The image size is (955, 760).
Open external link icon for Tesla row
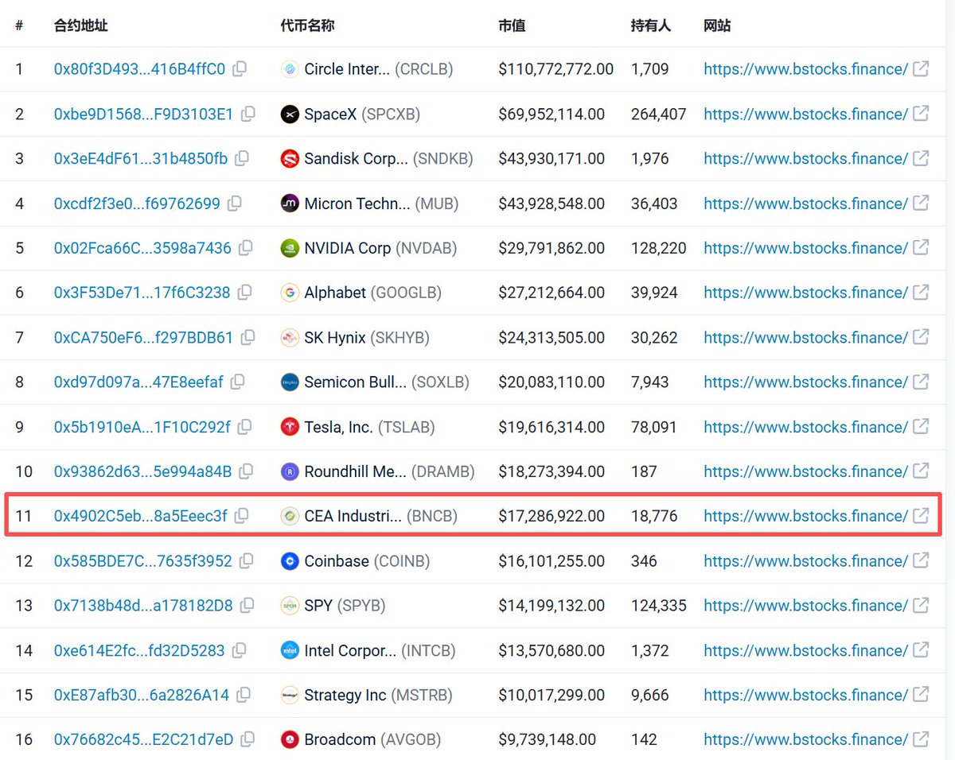[921, 426]
